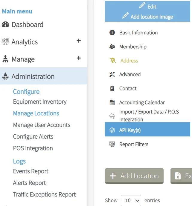This screenshot has height=206, width=192.
Task: Click the Accounting Calendar icon
Action: (112, 102)
